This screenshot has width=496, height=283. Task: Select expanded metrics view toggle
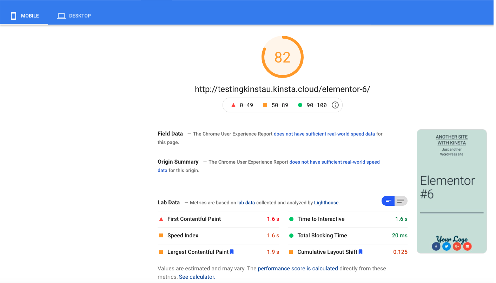[x=401, y=201]
